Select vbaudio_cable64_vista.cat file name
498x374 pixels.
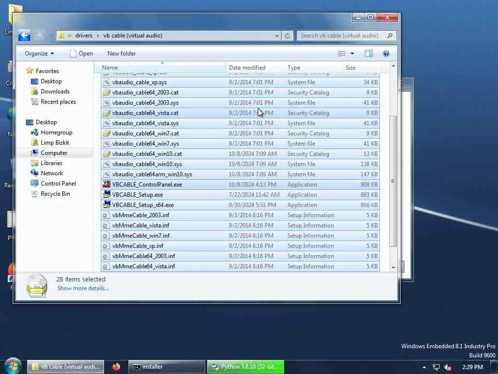[x=145, y=113]
